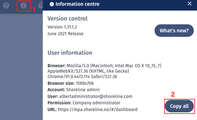The width and height of the screenshot is (197, 120).
Task: Click the Information centre header title
Action: tap(77, 4)
